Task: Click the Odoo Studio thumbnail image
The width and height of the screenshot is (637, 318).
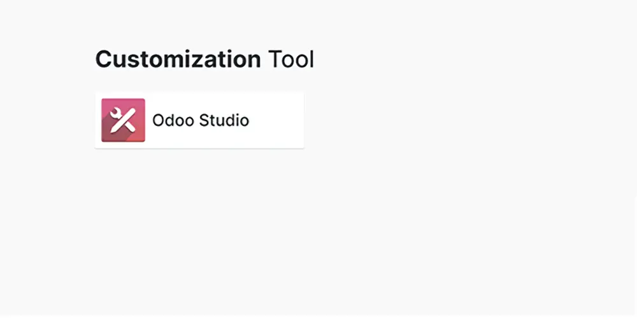Action: 123,120
